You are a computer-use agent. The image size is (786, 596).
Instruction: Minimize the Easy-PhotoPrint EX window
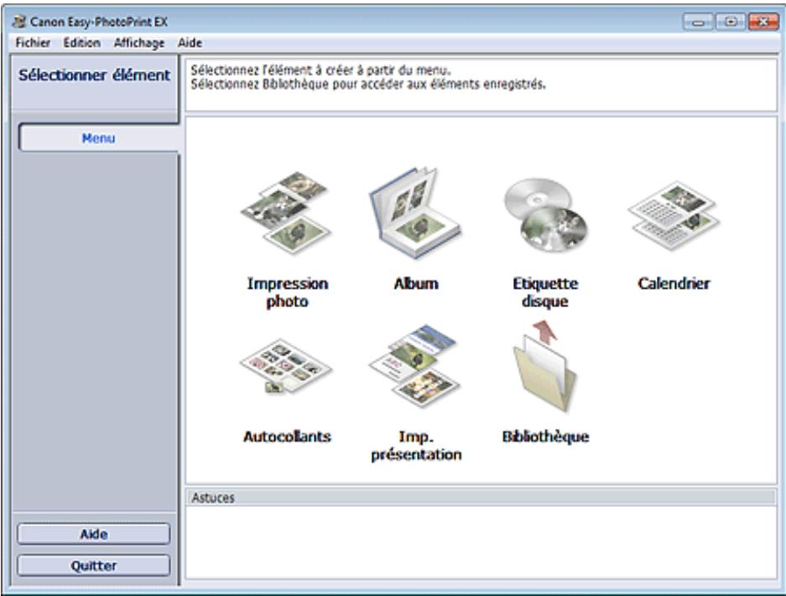point(698,22)
